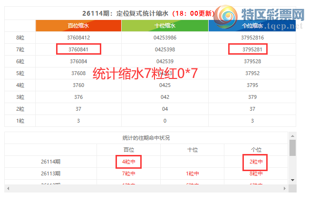This screenshot has height=202, width=309.
Task: Click the 8粒中 result for 26113期
Action: coord(256,173)
